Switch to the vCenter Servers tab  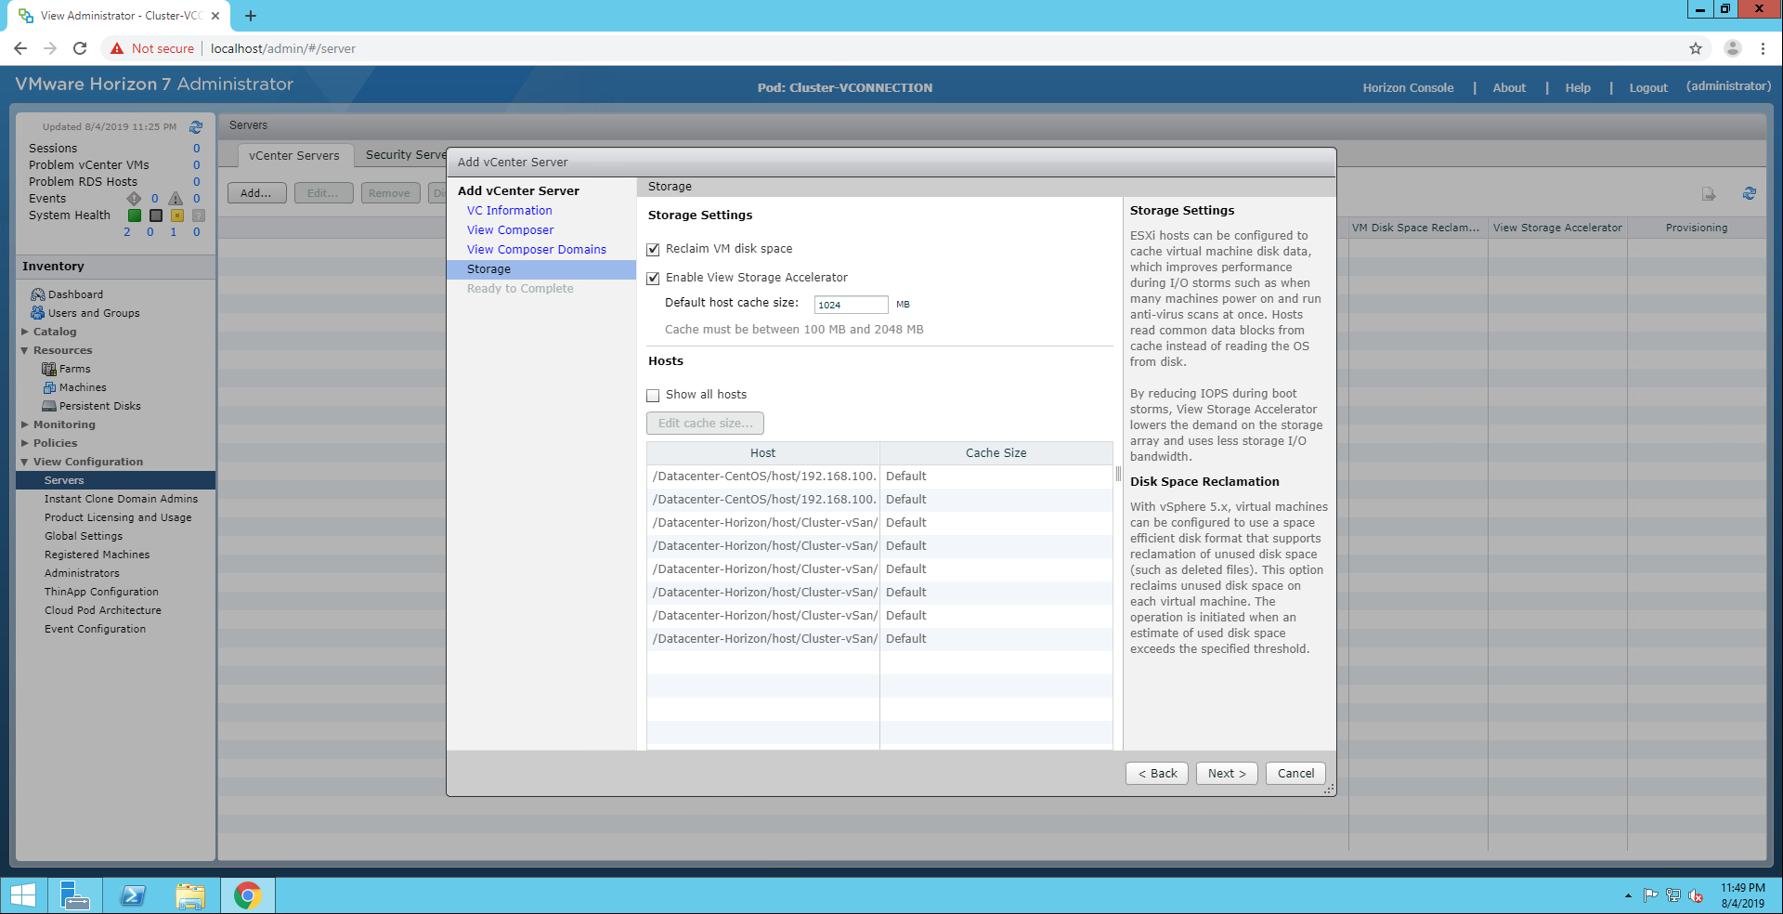coord(293,155)
